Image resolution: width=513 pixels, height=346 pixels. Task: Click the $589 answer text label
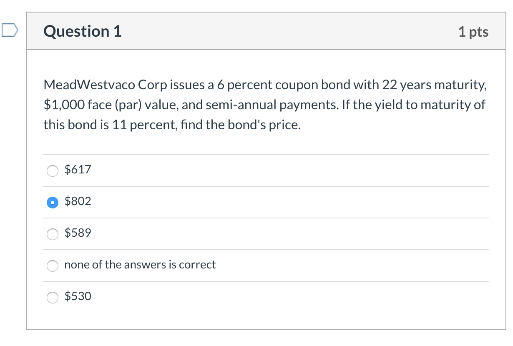point(77,233)
